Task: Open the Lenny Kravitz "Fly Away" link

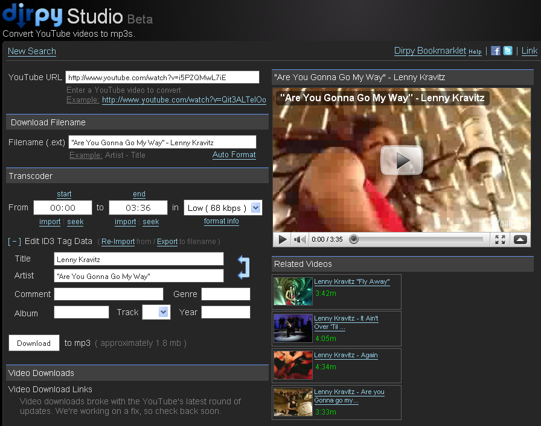Action: coord(352,282)
